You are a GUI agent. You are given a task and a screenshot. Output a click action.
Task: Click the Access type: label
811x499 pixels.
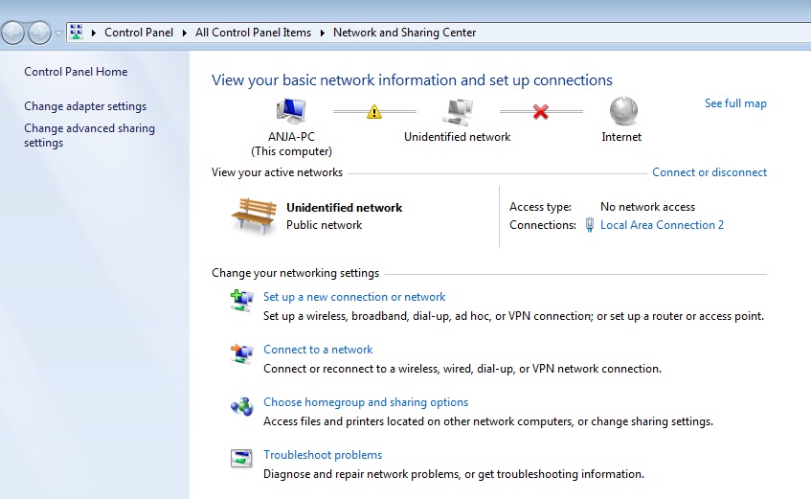540,207
